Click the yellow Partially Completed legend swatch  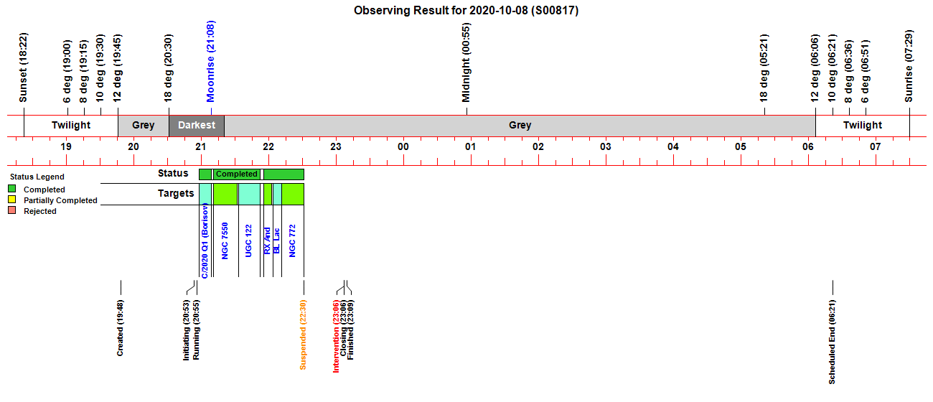pyautogui.click(x=11, y=200)
